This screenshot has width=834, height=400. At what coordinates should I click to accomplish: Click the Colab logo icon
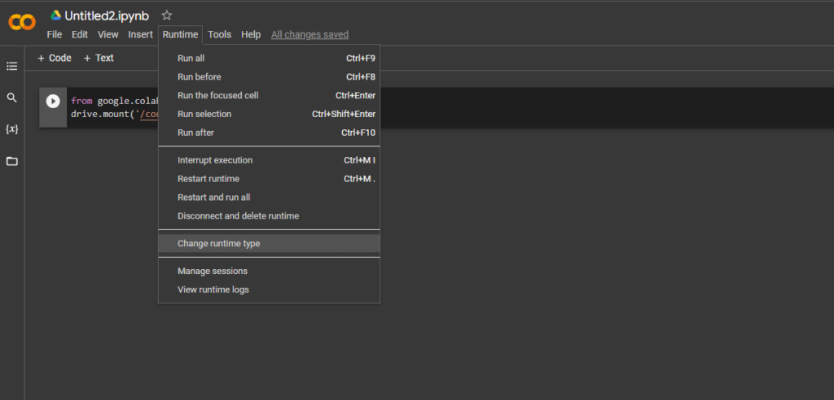[x=22, y=22]
